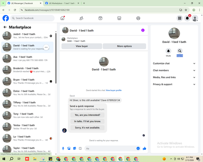Viewport: 203px width, 162px height.
Task: Open File Explorer from taskbar
Action: tap(35, 159)
